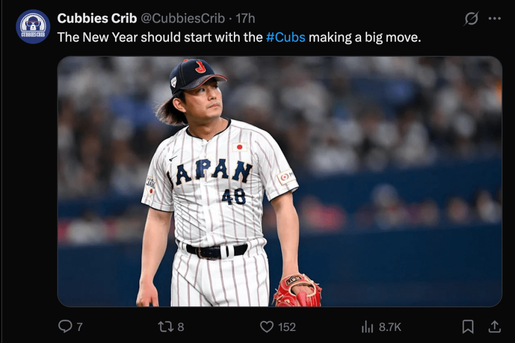Click the 8.7K views count
The height and width of the screenshot is (343, 515).
coord(390,327)
